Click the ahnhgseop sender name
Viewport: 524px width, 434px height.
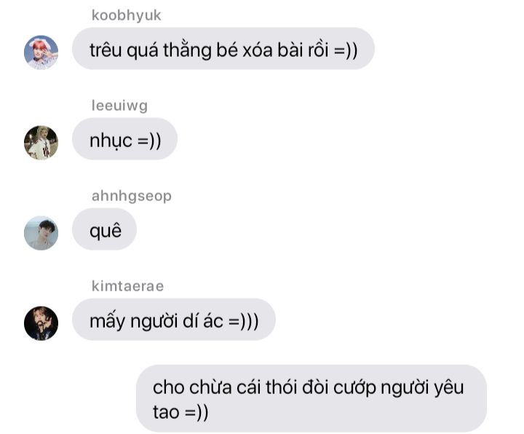click(131, 196)
